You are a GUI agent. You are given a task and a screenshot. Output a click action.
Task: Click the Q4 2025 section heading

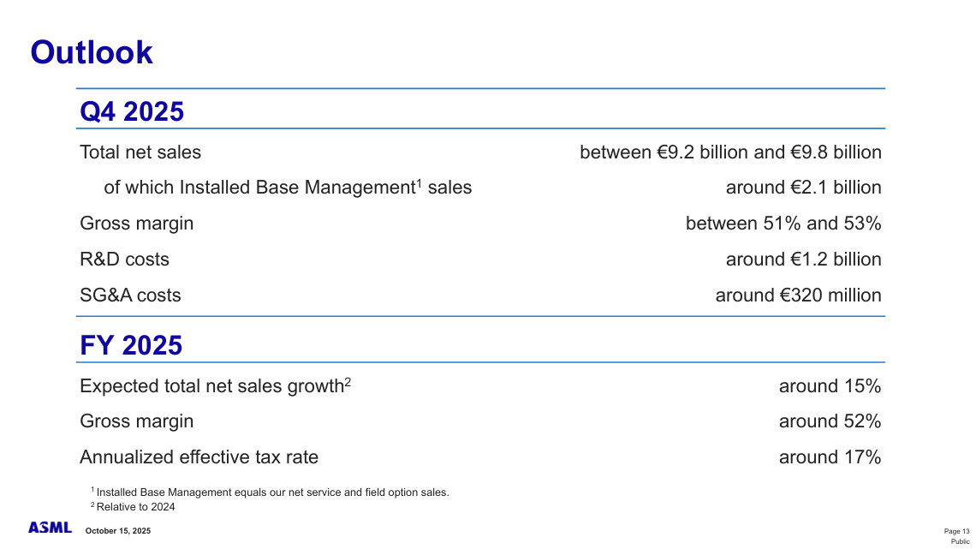[x=132, y=111]
